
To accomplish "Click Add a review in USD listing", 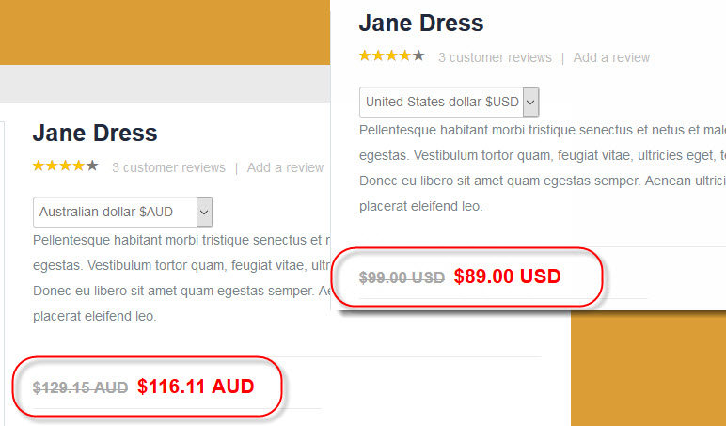I will click(x=611, y=57).
